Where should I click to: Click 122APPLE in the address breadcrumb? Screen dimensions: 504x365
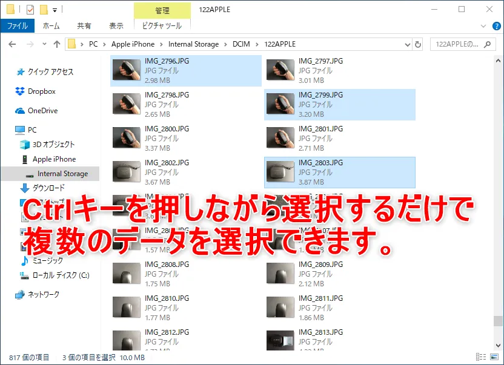pyautogui.click(x=280, y=44)
